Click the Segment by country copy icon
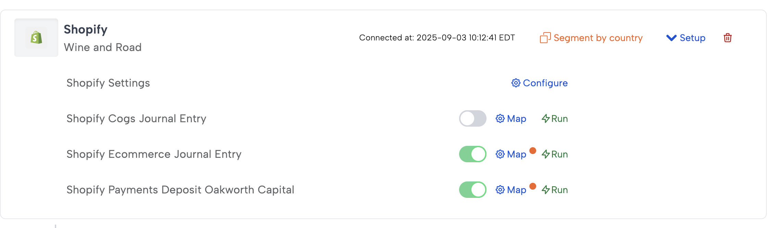This screenshot has width=775, height=228. click(545, 38)
